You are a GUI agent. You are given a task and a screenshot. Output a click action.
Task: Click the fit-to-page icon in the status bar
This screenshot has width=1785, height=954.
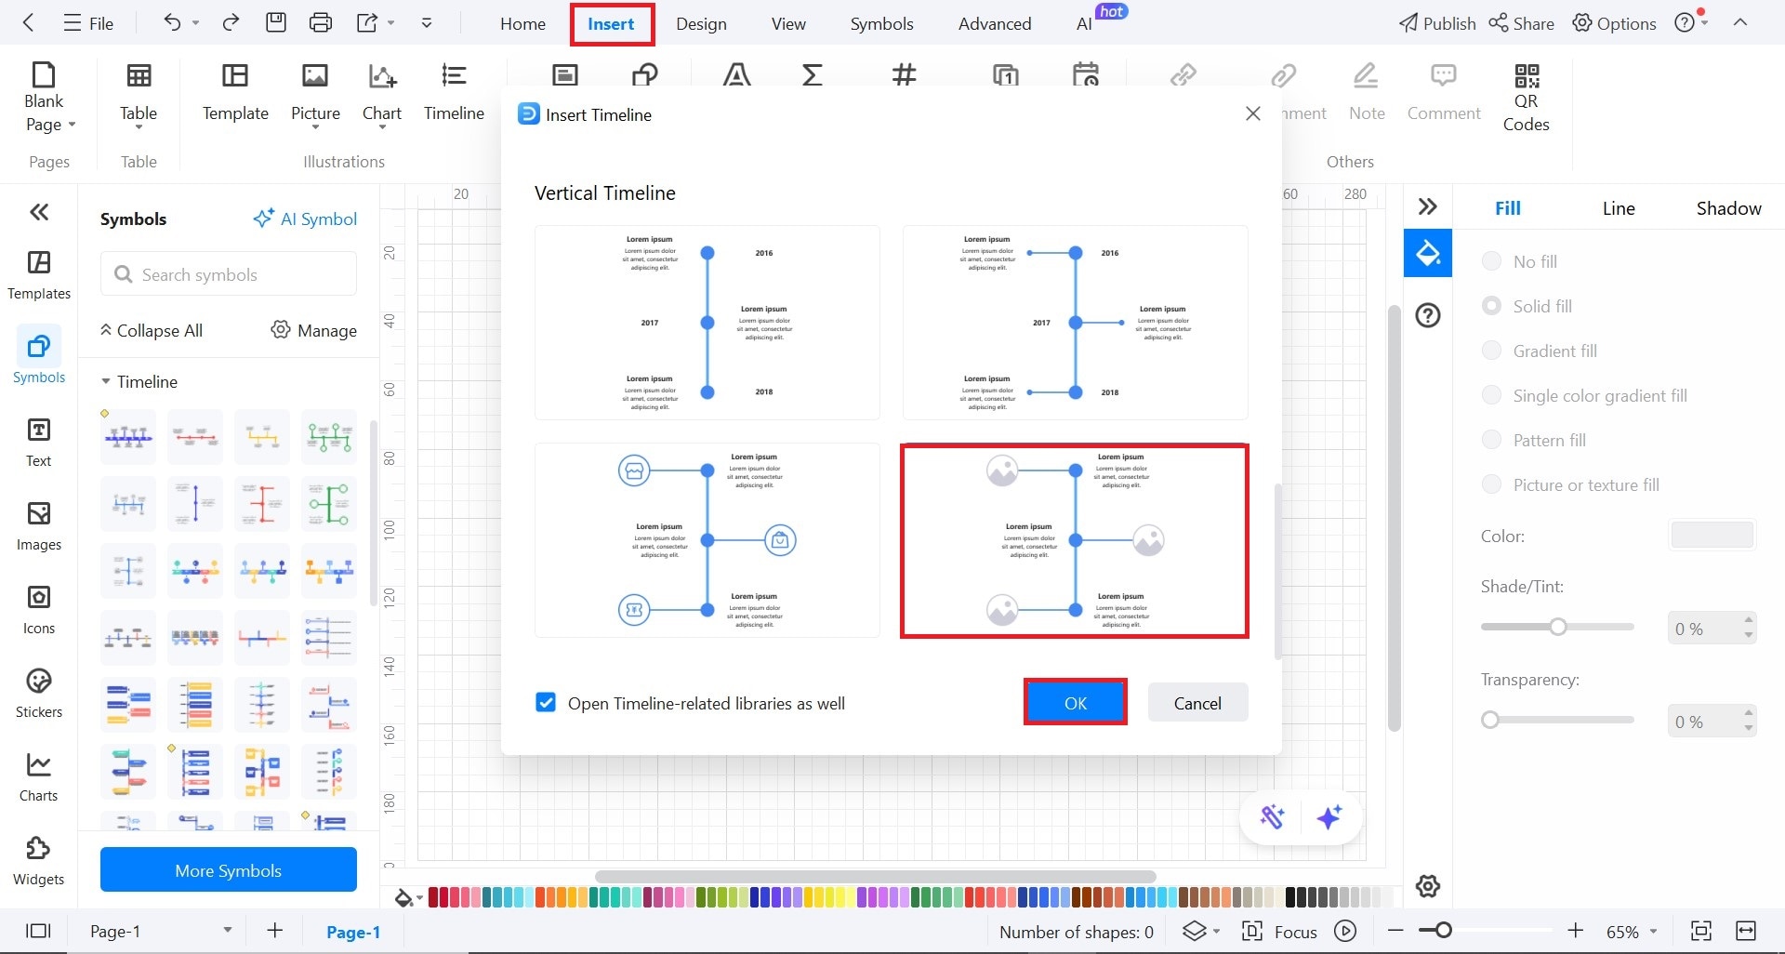click(x=1701, y=931)
